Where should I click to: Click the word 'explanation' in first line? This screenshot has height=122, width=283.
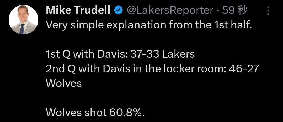click(x=136, y=26)
